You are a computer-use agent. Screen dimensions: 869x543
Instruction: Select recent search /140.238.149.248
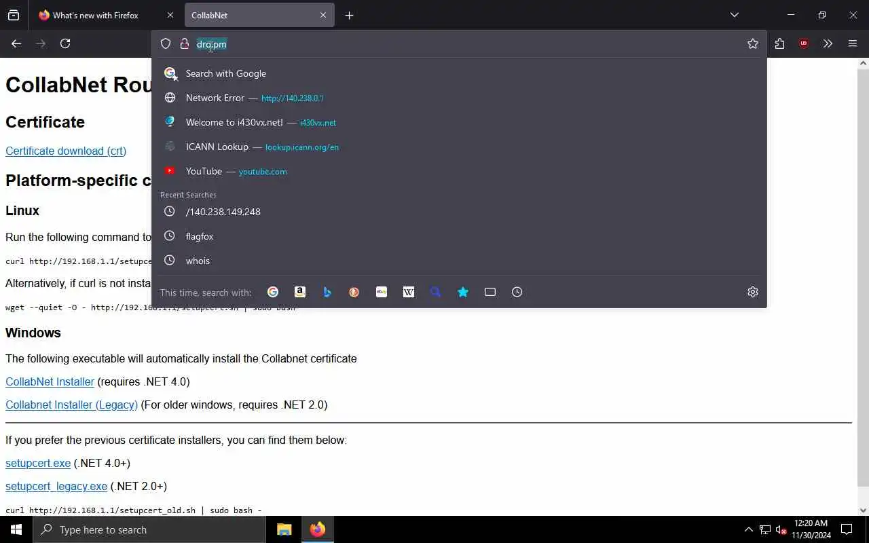coord(459,212)
